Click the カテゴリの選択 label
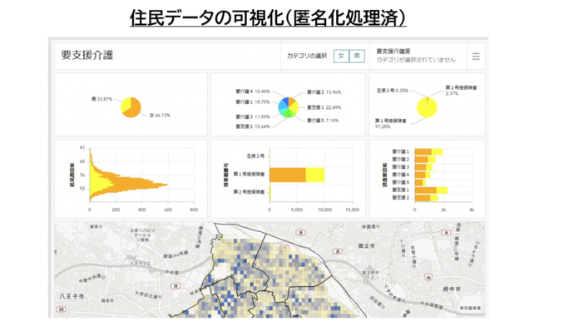This screenshot has height=331, width=574. click(x=306, y=56)
